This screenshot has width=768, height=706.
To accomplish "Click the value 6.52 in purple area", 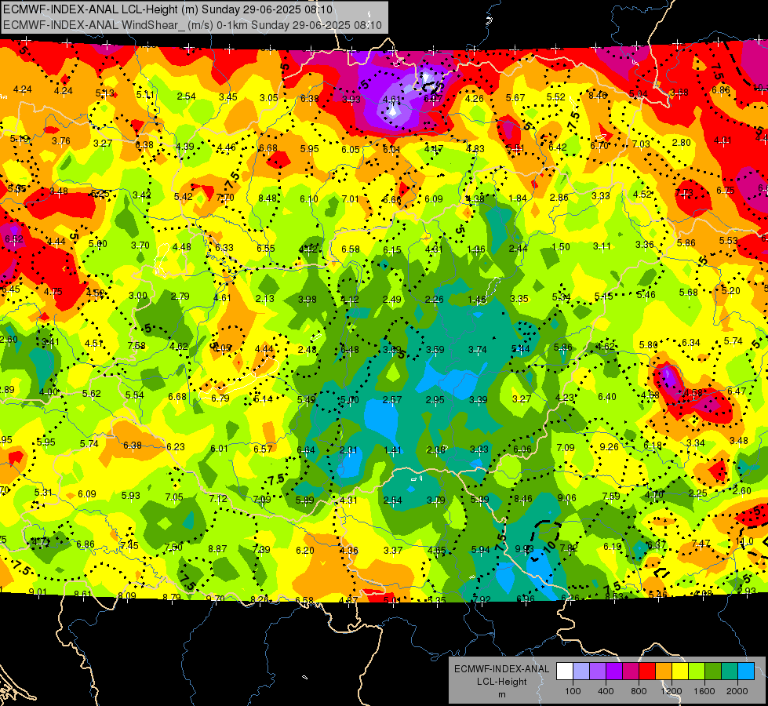I will click(14, 239).
